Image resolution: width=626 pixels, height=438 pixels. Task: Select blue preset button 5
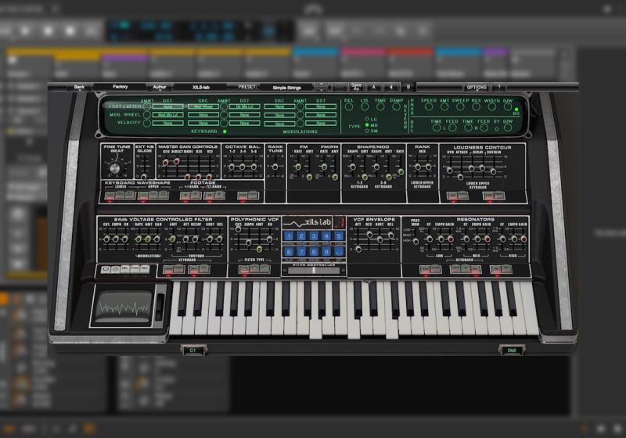tap(339, 236)
